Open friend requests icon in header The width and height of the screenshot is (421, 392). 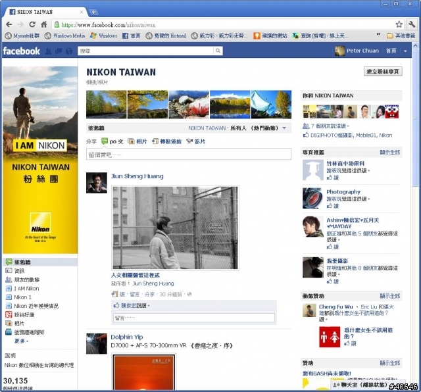(48, 51)
